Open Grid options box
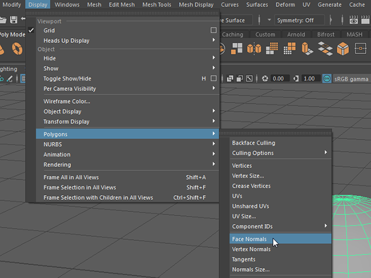Viewport: 371px width, 278px height. click(213, 30)
